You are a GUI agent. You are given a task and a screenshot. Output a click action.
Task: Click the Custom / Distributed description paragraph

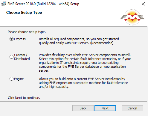pos(85,63)
